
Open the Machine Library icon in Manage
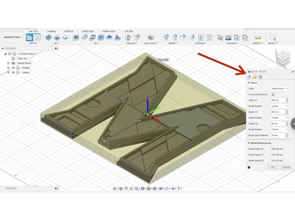click(x=228, y=38)
